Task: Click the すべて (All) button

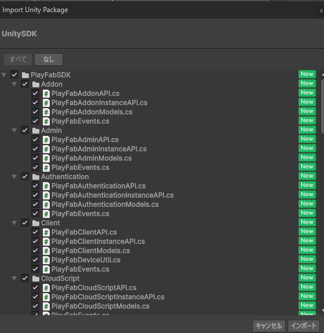Action: 18,60
